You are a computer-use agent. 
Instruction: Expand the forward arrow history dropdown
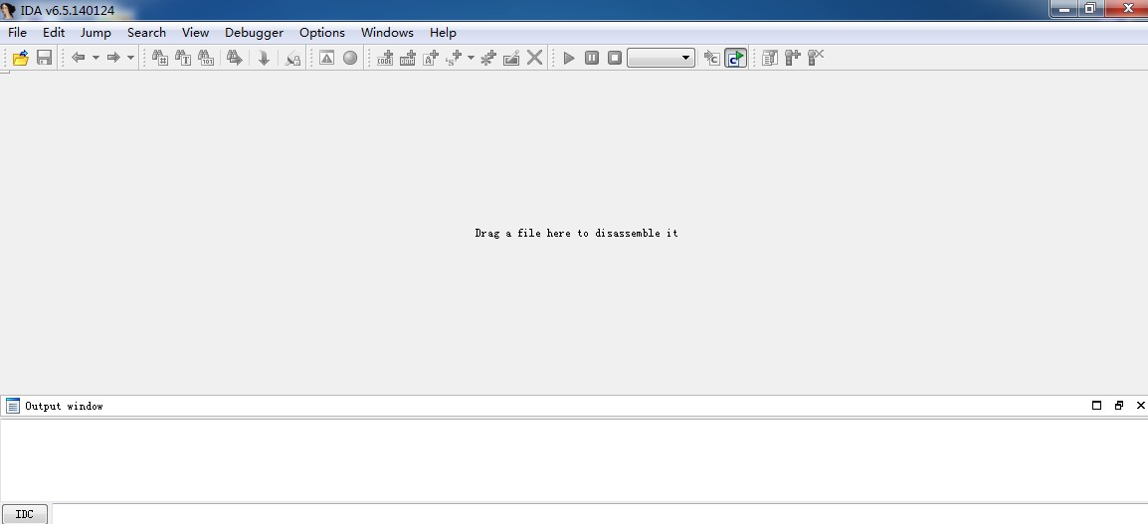(130, 58)
